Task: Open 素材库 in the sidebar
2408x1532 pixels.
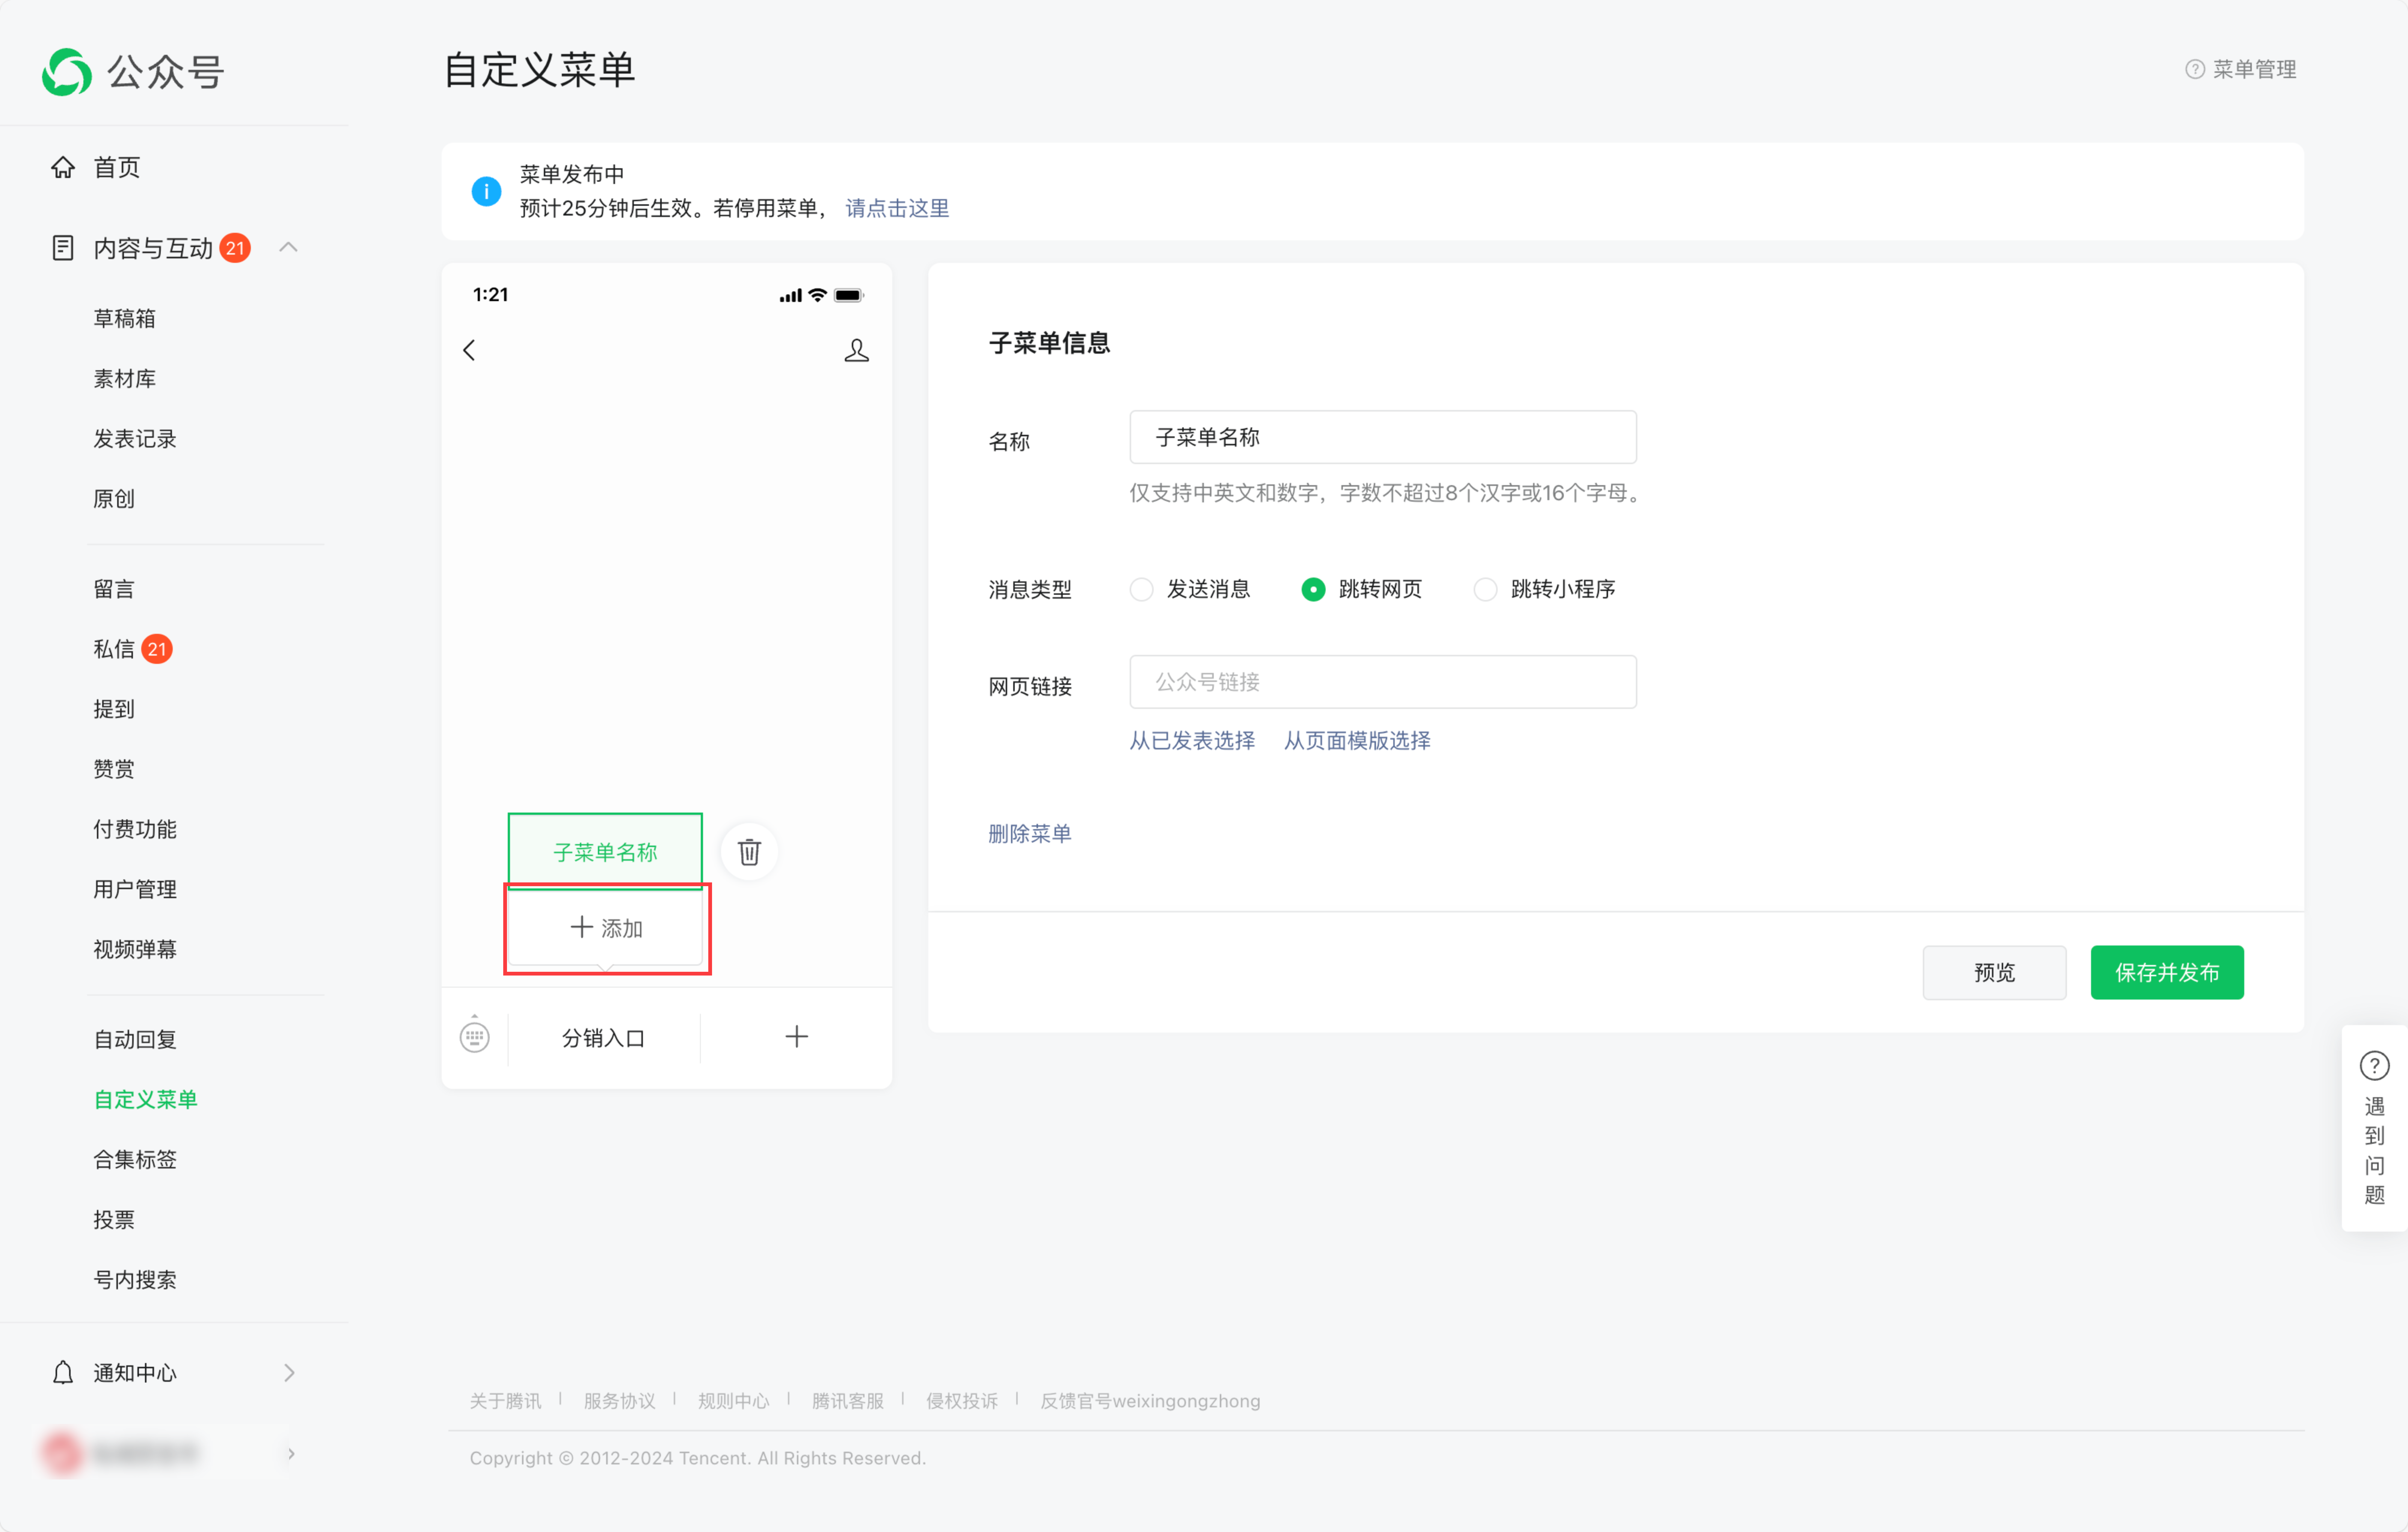Action: [125, 378]
